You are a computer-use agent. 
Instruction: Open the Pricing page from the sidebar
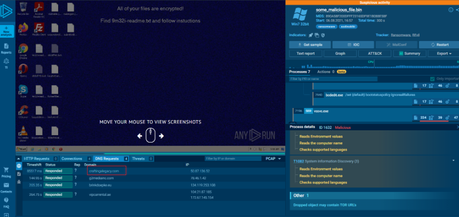coord(6,172)
